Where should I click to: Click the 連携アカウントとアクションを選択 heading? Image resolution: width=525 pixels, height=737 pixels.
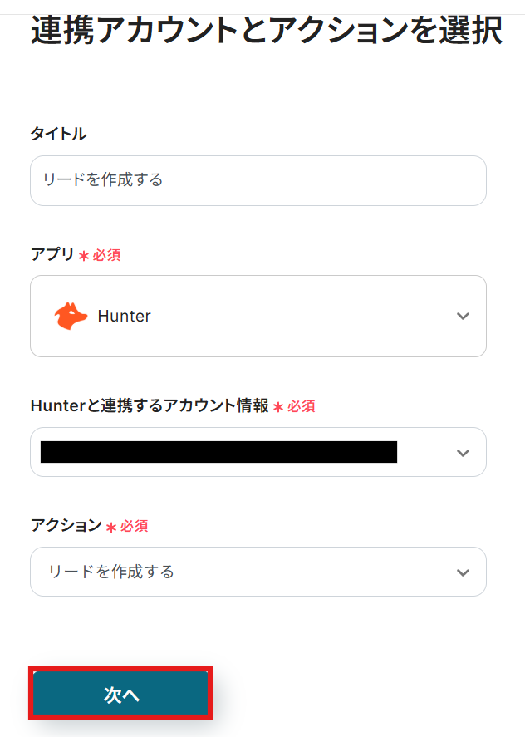coord(266,31)
